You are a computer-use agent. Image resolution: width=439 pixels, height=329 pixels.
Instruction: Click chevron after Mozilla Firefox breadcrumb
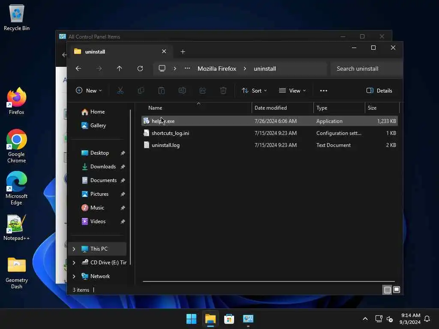coord(245,69)
